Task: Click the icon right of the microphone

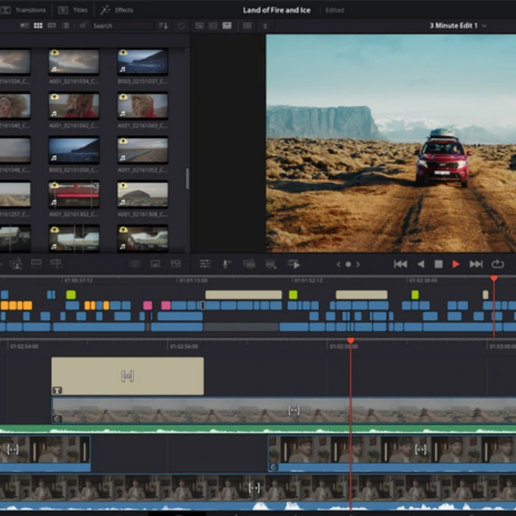Action: 249,264
